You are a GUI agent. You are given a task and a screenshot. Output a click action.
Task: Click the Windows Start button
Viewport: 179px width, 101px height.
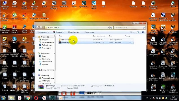pos(3,98)
